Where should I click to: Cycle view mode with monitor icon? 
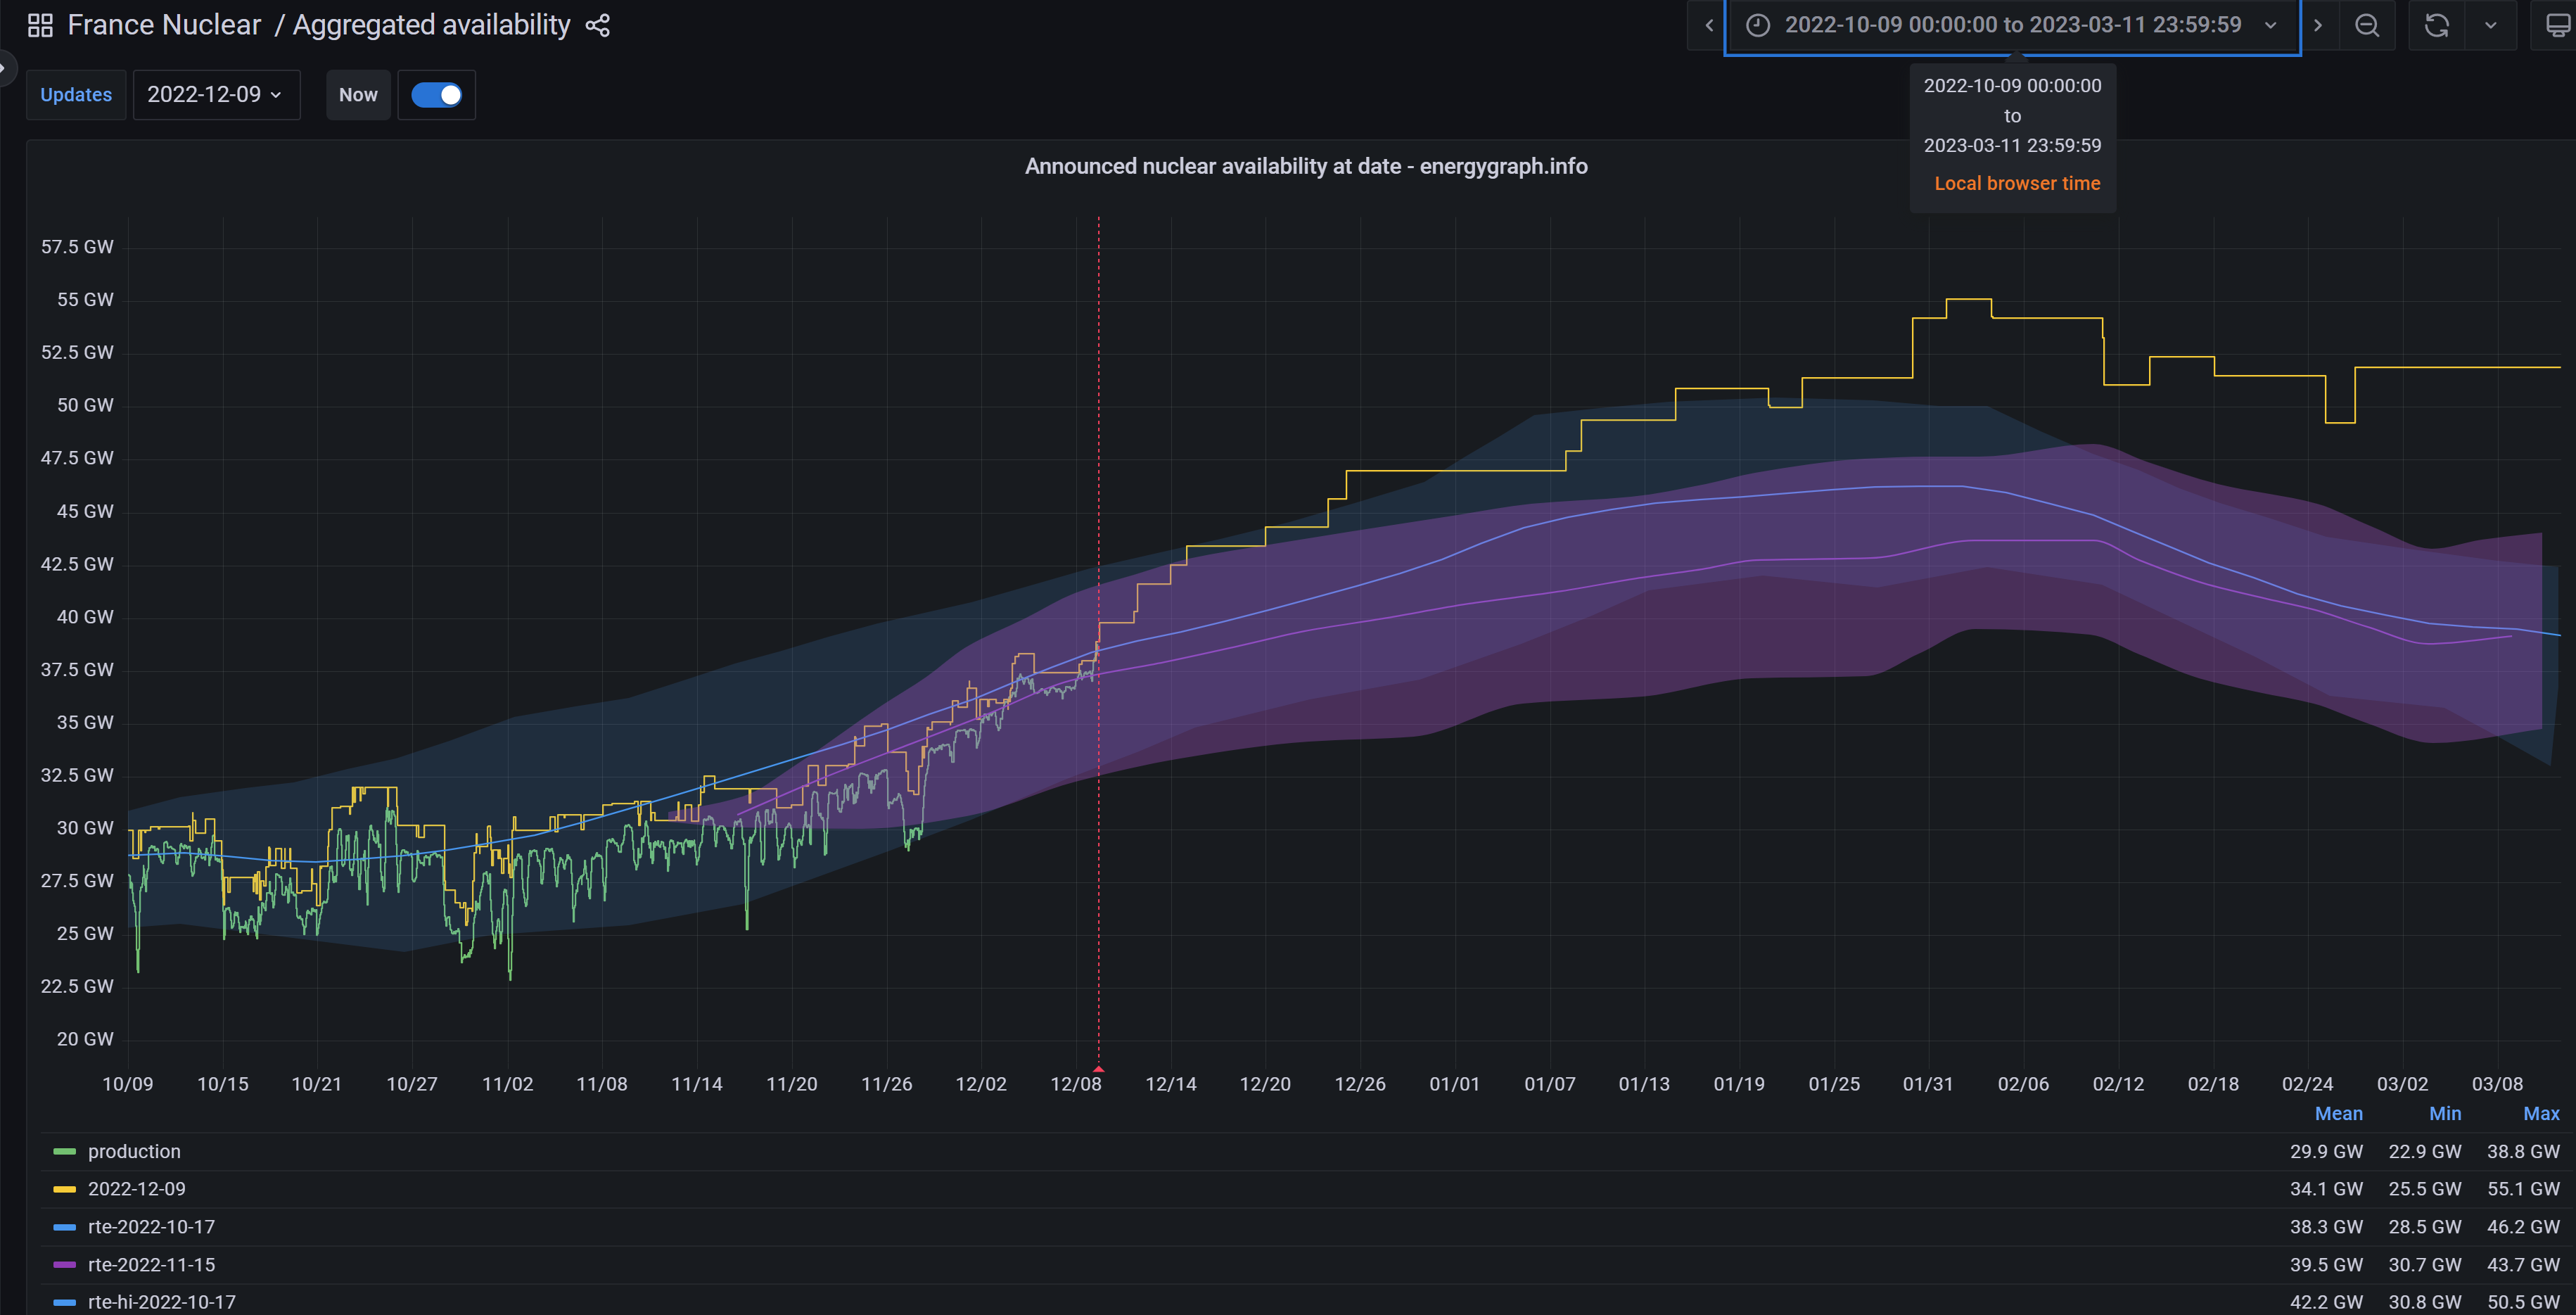click(x=2556, y=25)
